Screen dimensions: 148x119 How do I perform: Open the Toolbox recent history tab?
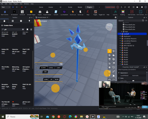coord(21,21)
